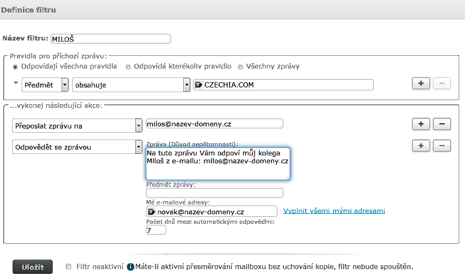The width and height of the screenshot is (465, 277).
Task: Remove the Přeposlat zprávu na action row
Action: tap(442, 124)
